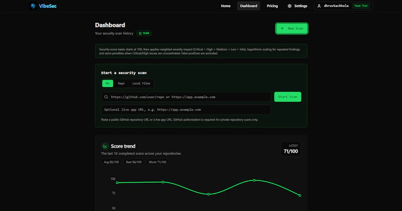Image resolution: width=402 pixels, height=211 pixels.
Task: Click the Score trend chart icon
Action: (x=105, y=146)
